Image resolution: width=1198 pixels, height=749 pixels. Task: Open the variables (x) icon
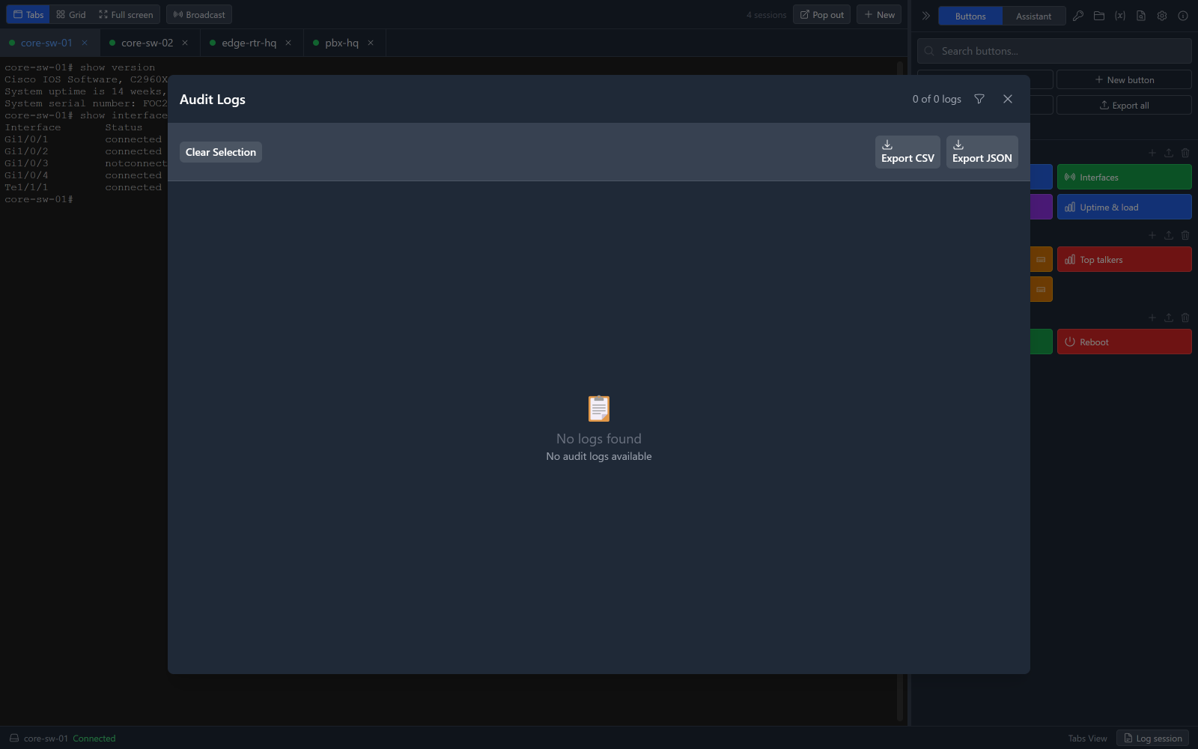tap(1120, 16)
